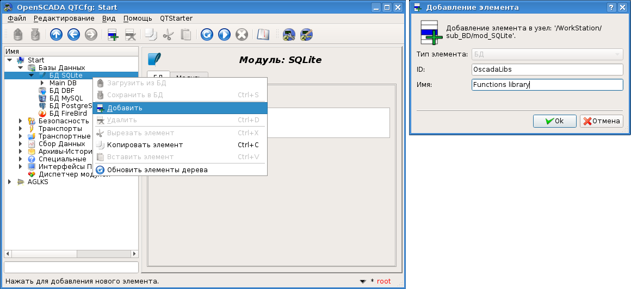
Task: Click the rightmost toolbar icon with the pencil
Action: click(307, 35)
